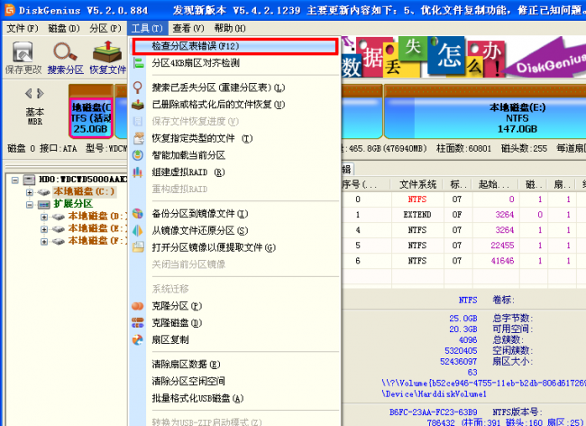Click the DiskGenius title bar logo icon

point(9,9)
